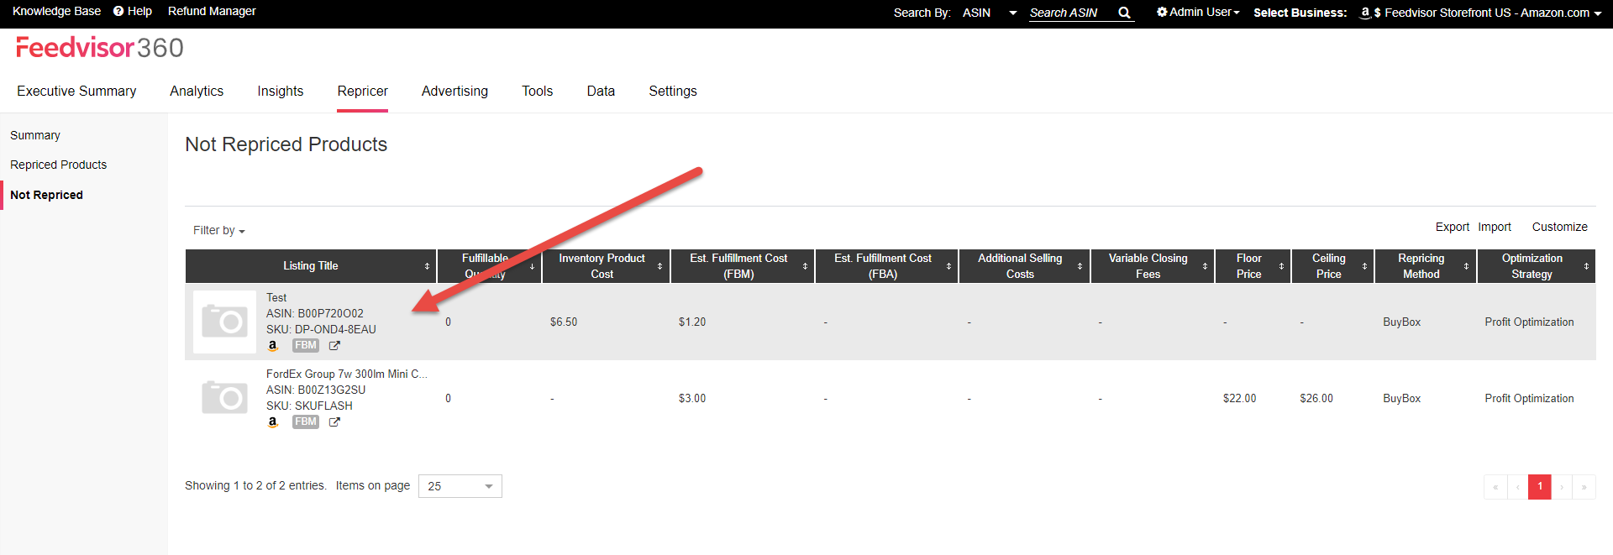Click the Amazon icon for the Test listing
Viewport: 1613px width, 555px height.
point(272,345)
